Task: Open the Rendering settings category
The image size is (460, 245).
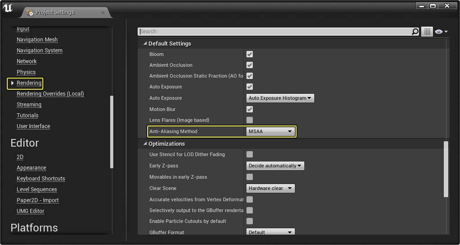Action: [x=29, y=83]
